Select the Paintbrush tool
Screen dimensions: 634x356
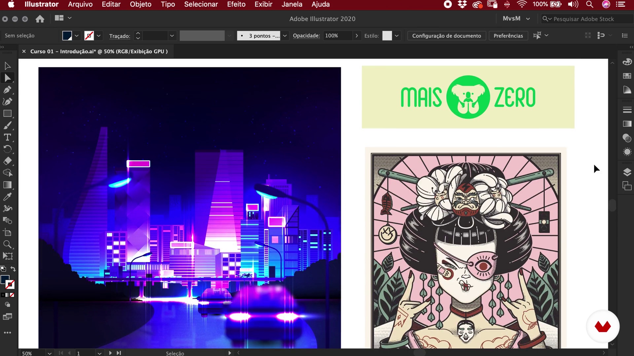(x=7, y=126)
